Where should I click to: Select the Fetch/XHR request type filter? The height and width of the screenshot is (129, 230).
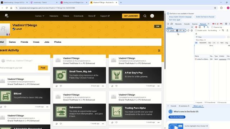pos(203,43)
